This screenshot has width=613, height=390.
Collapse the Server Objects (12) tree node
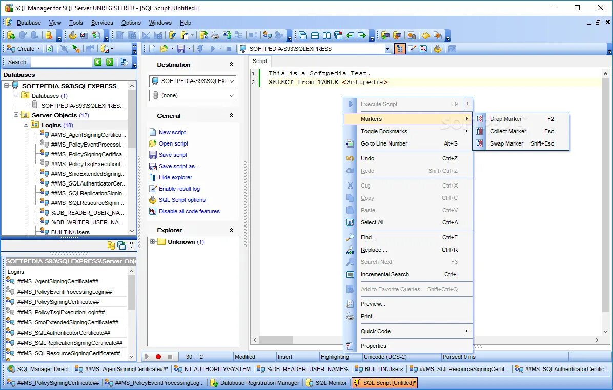pyautogui.click(x=16, y=115)
